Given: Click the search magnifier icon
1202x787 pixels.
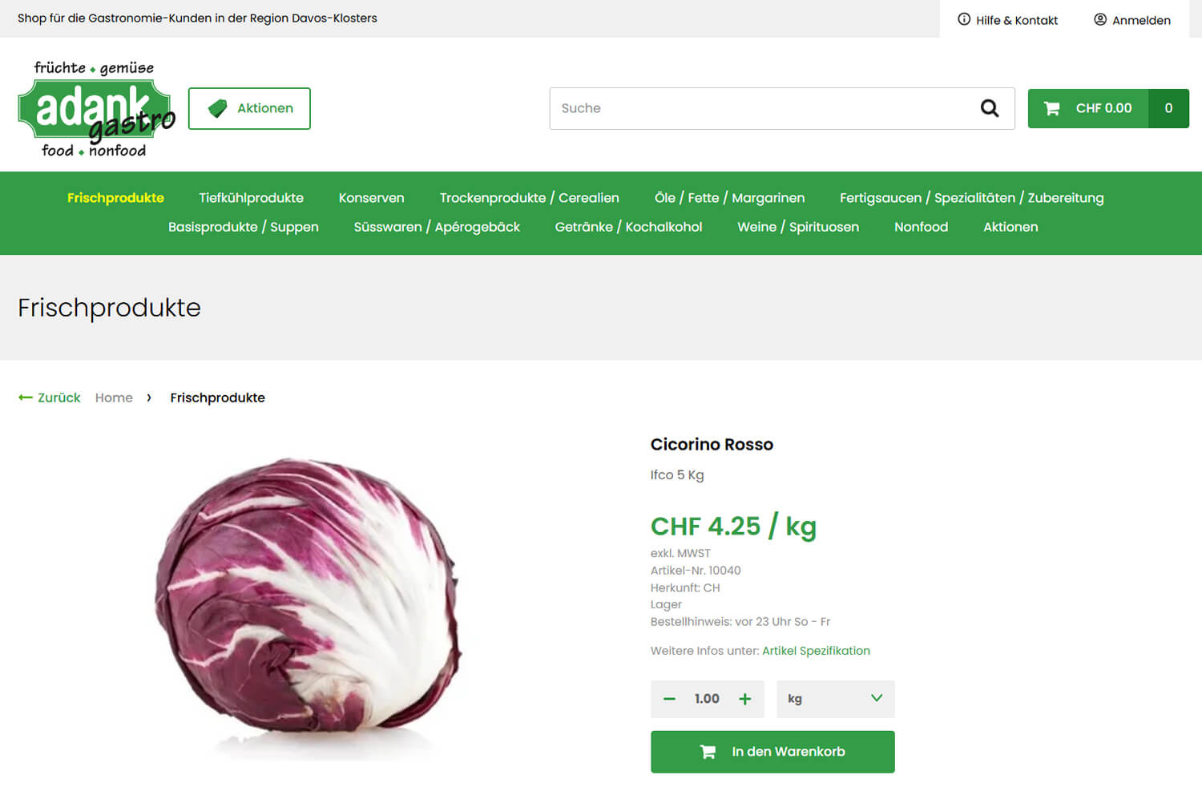Looking at the screenshot, I should tap(990, 108).
